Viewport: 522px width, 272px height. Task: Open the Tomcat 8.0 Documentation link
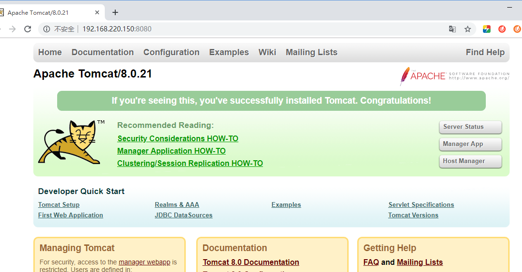pos(251,262)
